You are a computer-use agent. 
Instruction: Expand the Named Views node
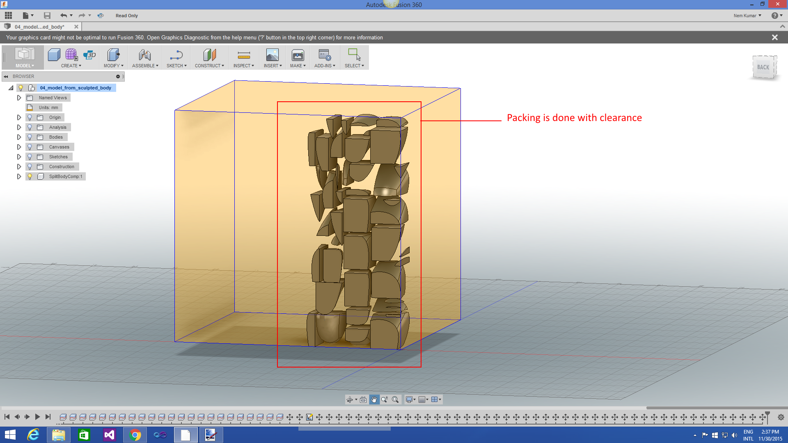coord(19,98)
